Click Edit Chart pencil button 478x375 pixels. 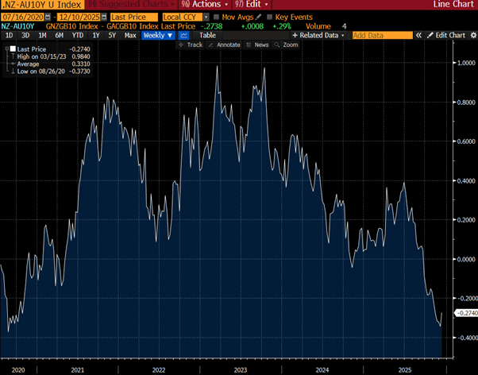(x=446, y=36)
